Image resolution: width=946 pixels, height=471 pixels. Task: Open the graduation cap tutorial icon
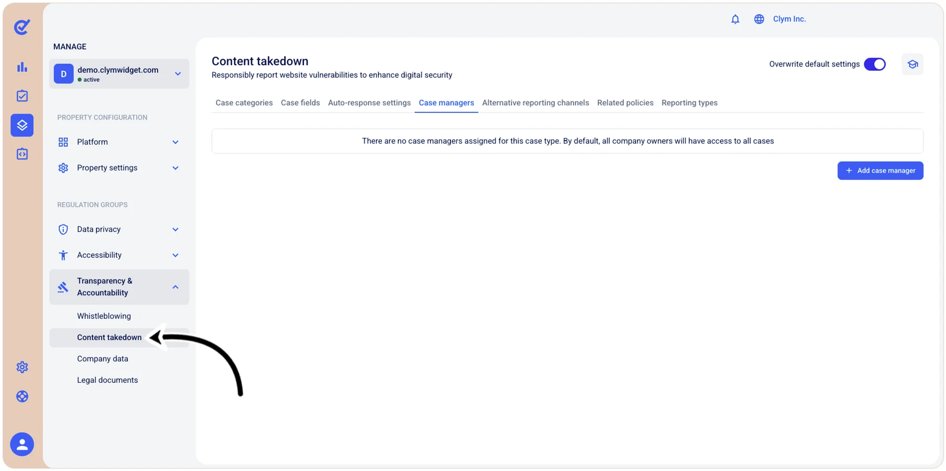[x=912, y=64]
